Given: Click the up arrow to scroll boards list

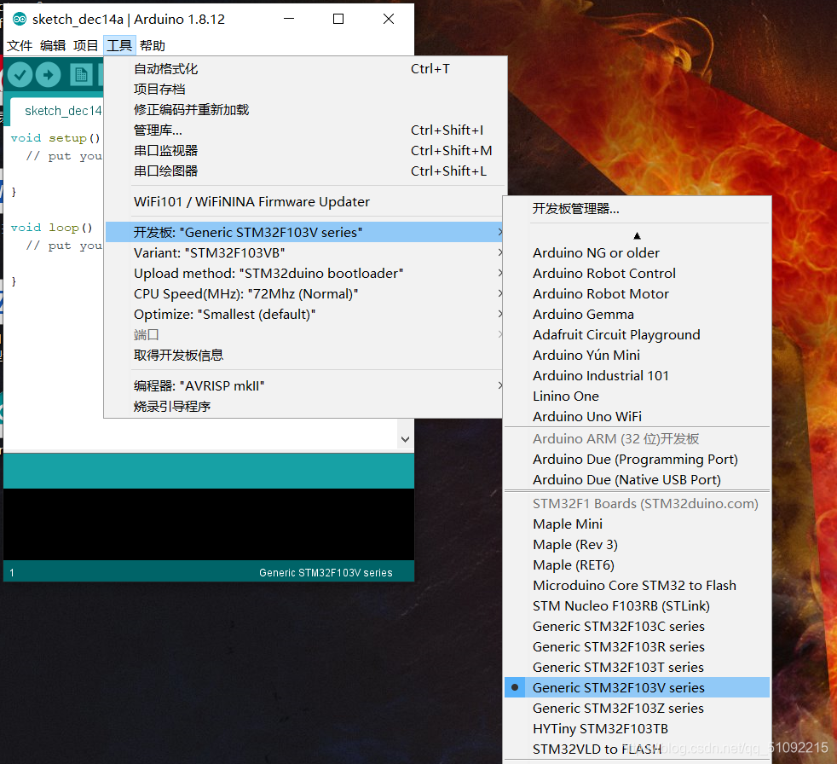Looking at the screenshot, I should (x=637, y=235).
